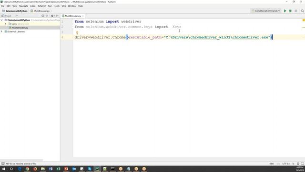Screen dimensions: 305x172
Task: Click the collapse all icon in Project panel
Action: [x=47, y=16]
